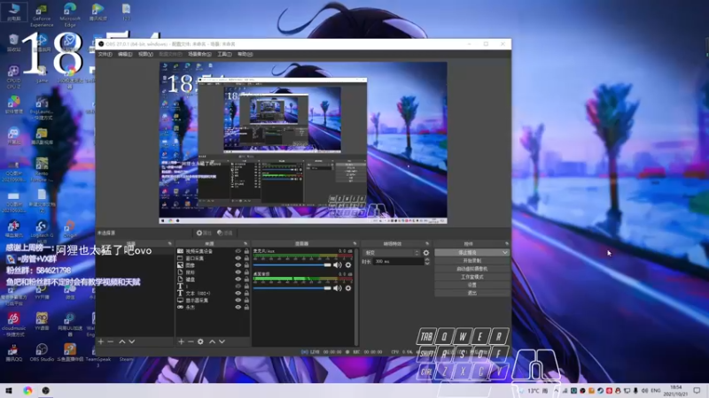Move selected source up with arrow
709x398 pixels.
click(x=211, y=341)
